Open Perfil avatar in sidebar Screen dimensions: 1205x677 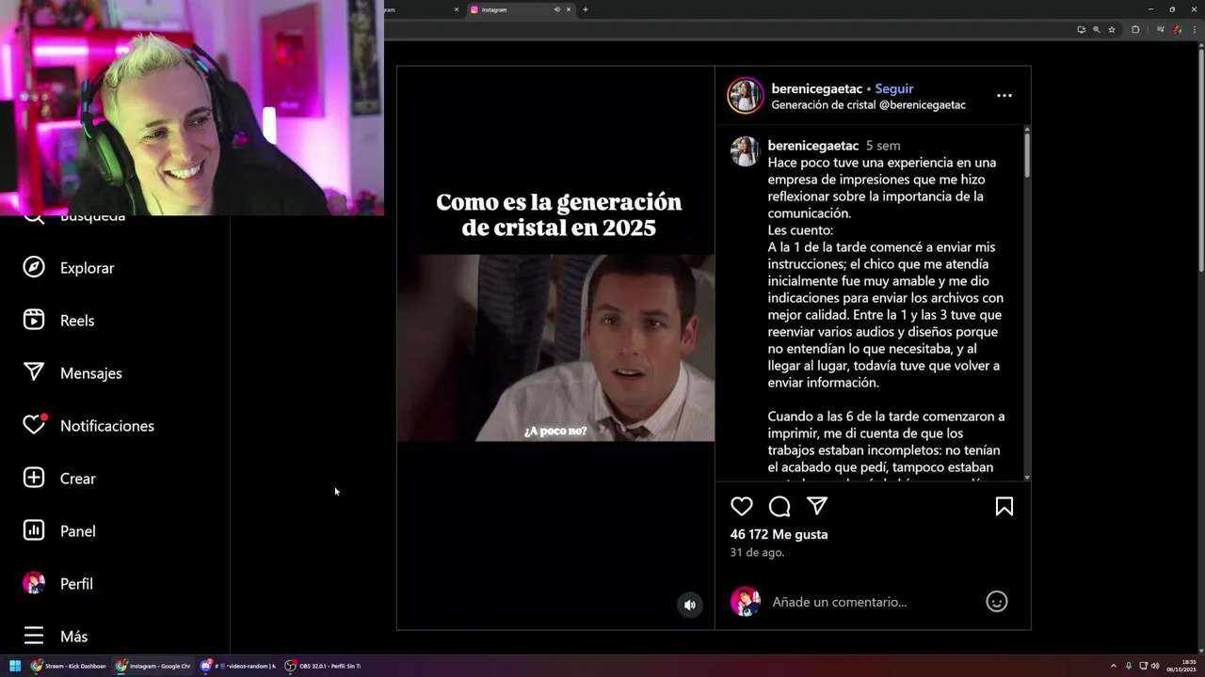[34, 583]
